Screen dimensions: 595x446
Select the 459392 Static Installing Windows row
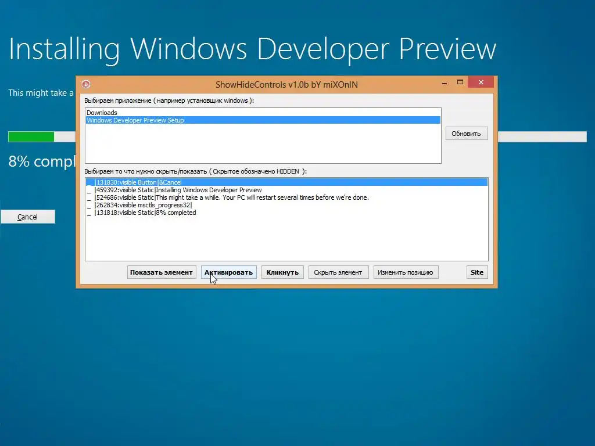click(x=286, y=190)
